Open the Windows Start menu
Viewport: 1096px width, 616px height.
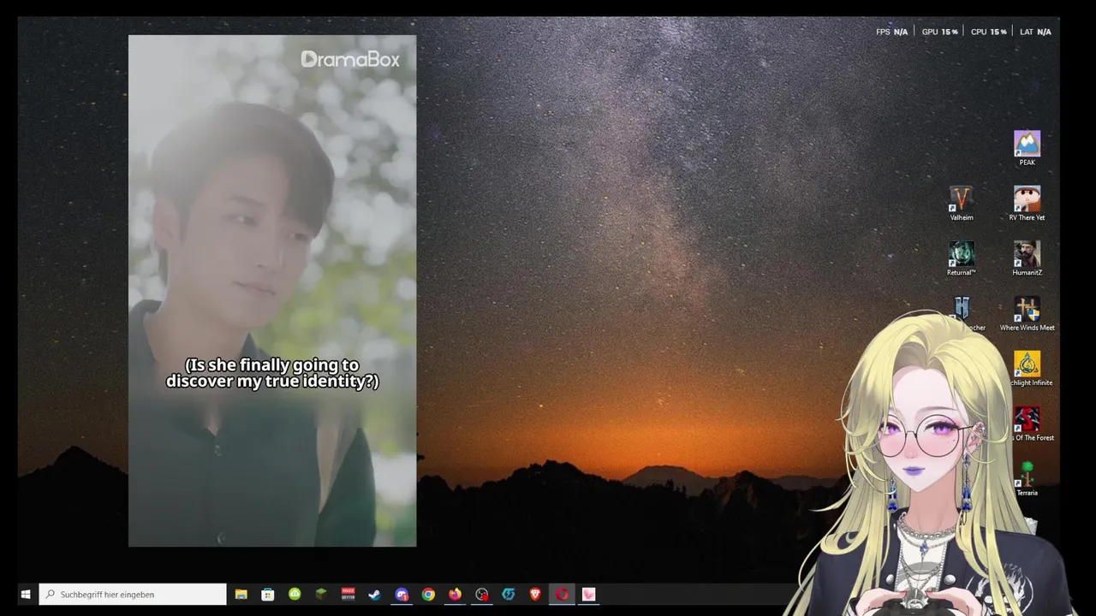tap(26, 595)
